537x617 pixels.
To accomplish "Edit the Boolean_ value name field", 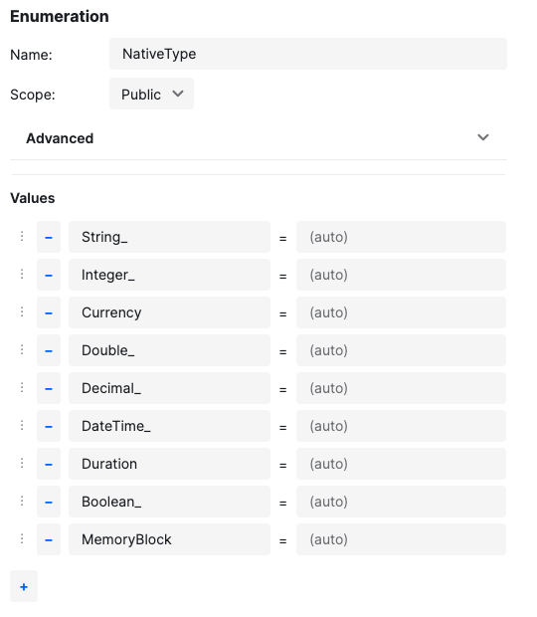I will pyautogui.click(x=169, y=502).
